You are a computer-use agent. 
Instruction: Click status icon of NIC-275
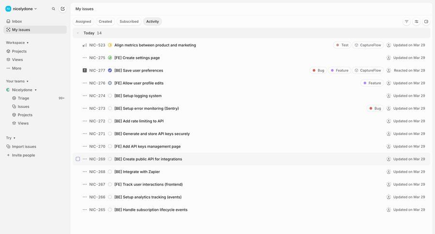[x=110, y=58]
